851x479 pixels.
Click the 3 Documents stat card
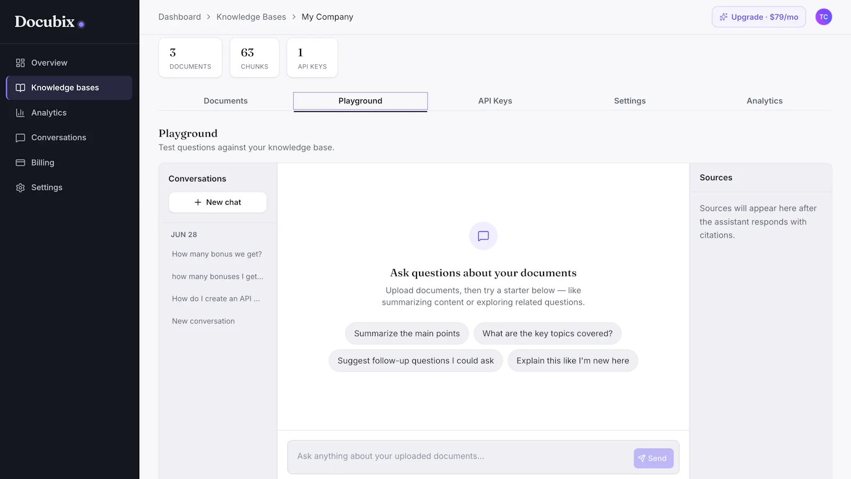[190, 58]
